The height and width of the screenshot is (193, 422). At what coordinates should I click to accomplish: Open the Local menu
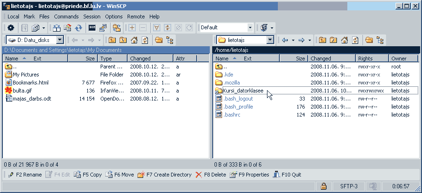(13, 17)
